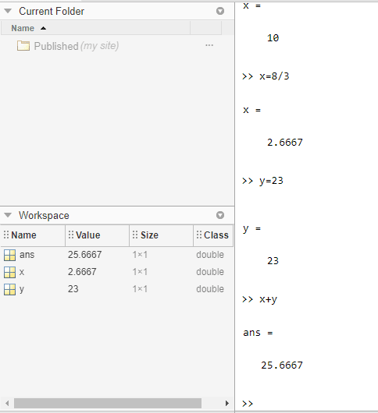The height and width of the screenshot is (413, 378).
Task: Click the x=8/3 command line
Action: click(x=266, y=76)
